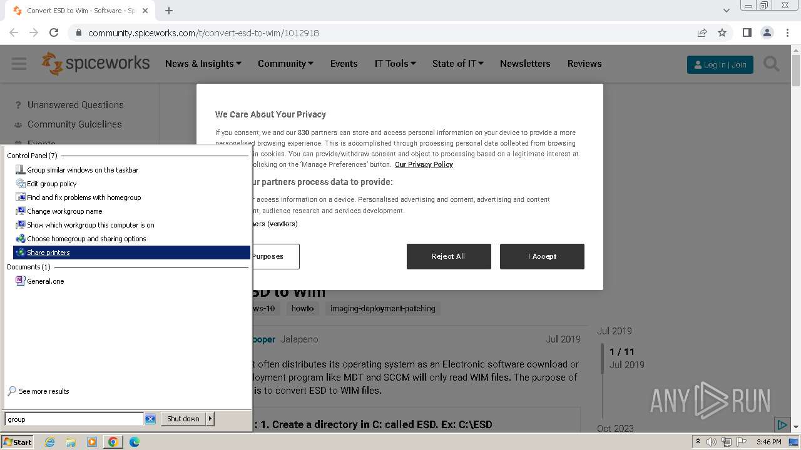
Task: Click the Spiceworks logo
Action: pyautogui.click(x=96, y=64)
